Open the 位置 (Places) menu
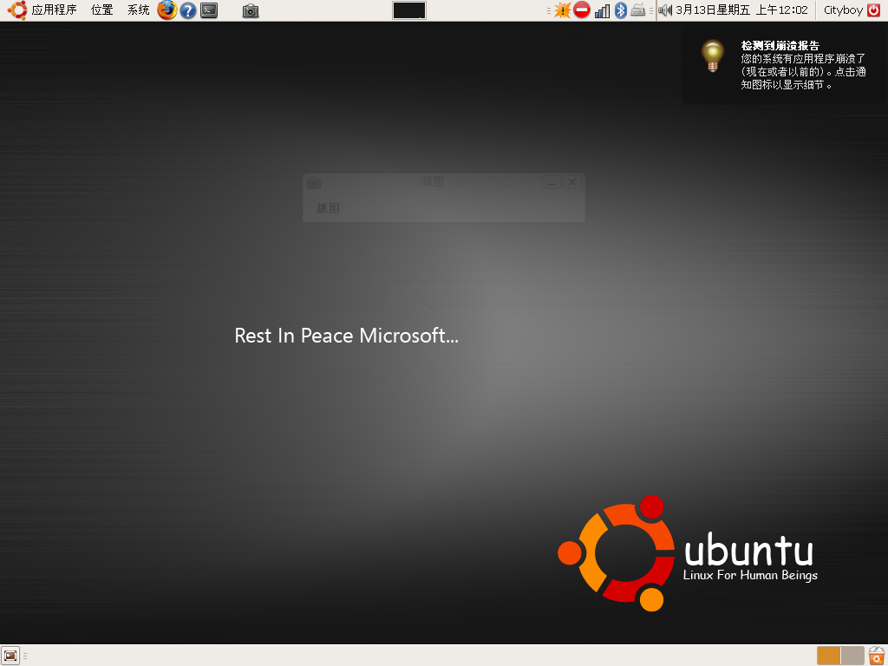 pyautogui.click(x=102, y=10)
